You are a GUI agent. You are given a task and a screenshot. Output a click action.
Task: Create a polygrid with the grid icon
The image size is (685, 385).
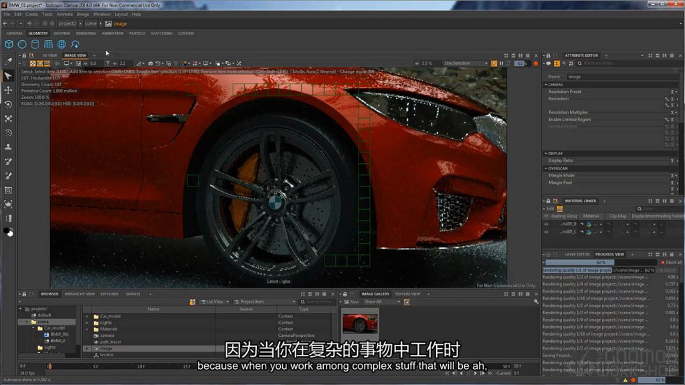[x=48, y=44]
